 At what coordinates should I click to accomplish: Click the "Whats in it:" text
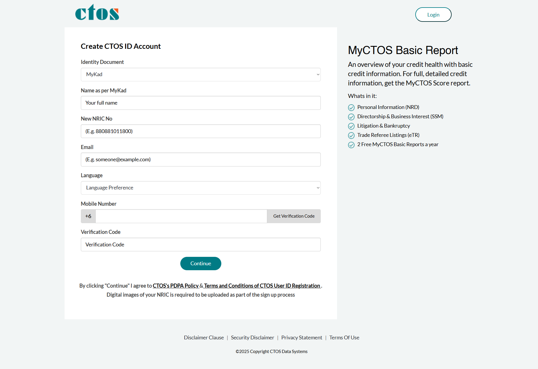[362, 96]
